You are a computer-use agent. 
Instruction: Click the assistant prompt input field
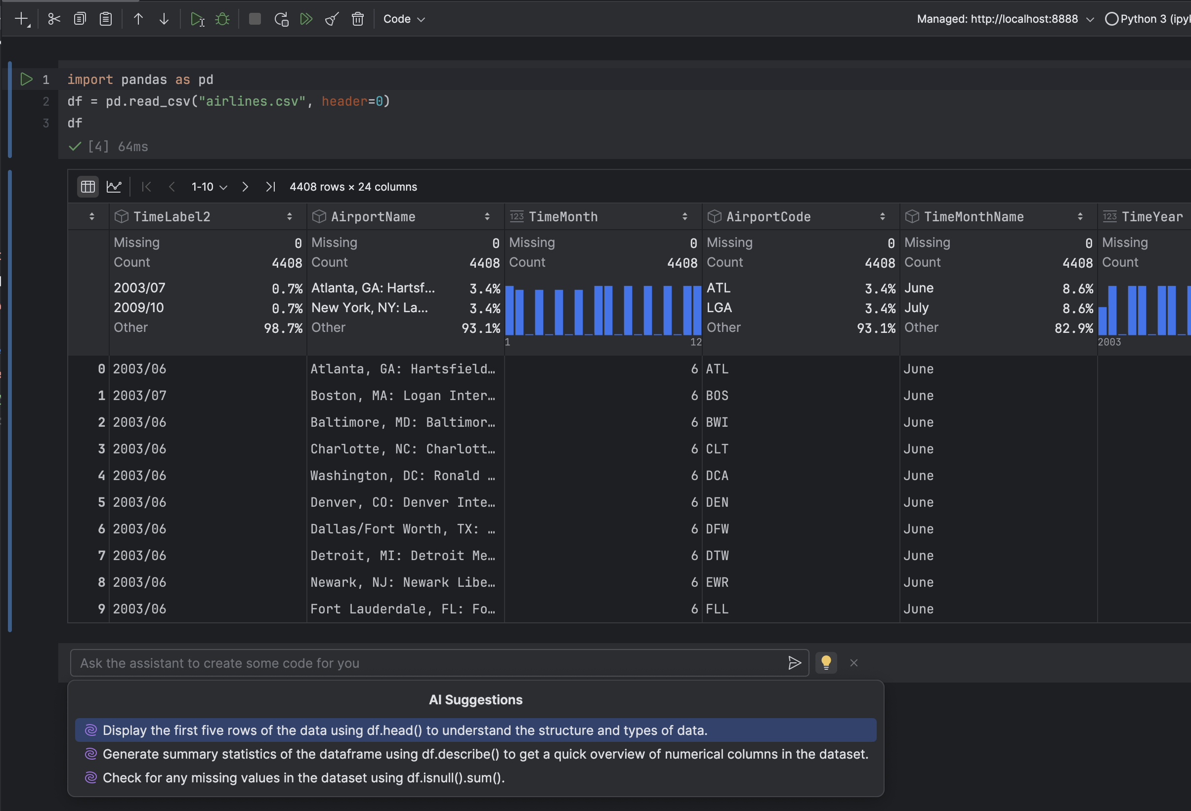pos(430,663)
